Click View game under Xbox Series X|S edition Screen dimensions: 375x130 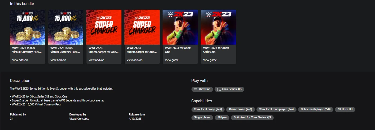(210, 60)
